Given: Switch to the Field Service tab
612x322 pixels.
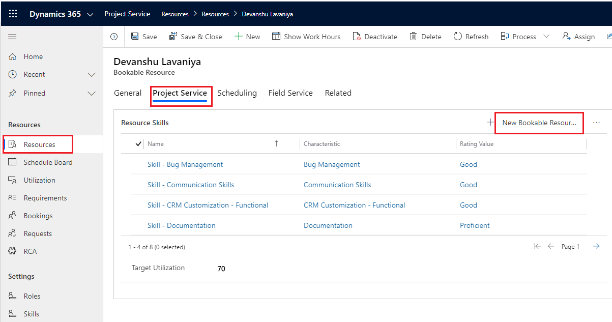Looking at the screenshot, I should click(290, 93).
